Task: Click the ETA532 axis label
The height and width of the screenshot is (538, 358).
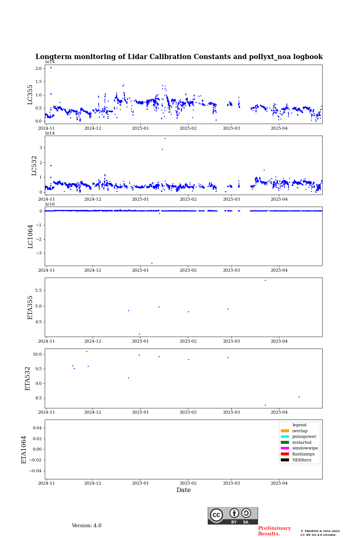Action: (x=28, y=378)
